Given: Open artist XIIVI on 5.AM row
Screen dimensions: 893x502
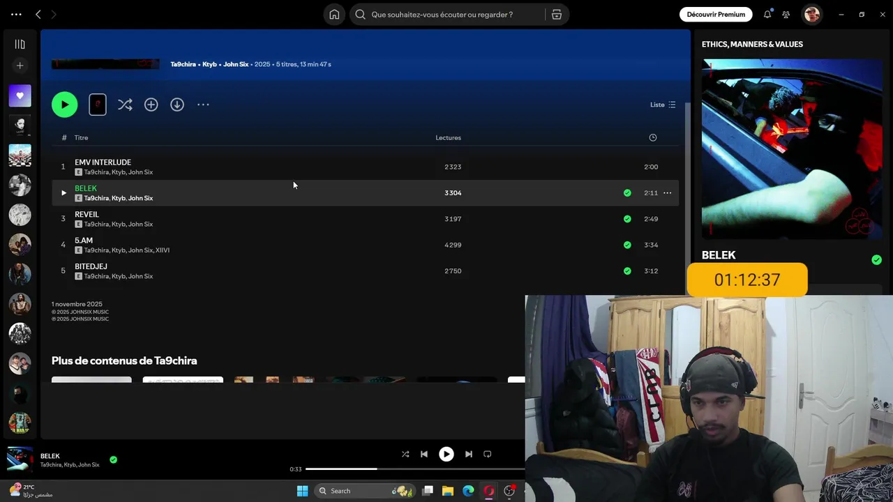Looking at the screenshot, I should tap(163, 250).
